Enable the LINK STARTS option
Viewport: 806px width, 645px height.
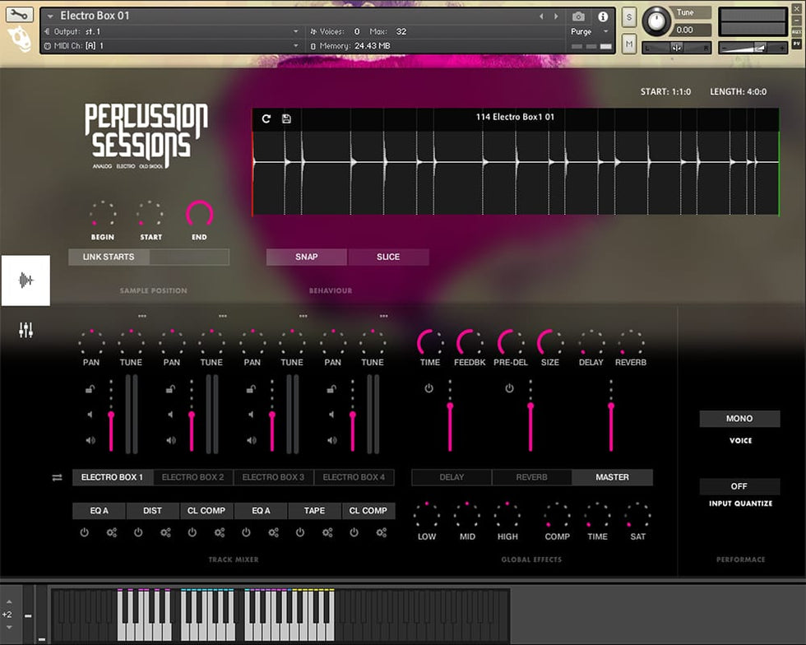109,257
